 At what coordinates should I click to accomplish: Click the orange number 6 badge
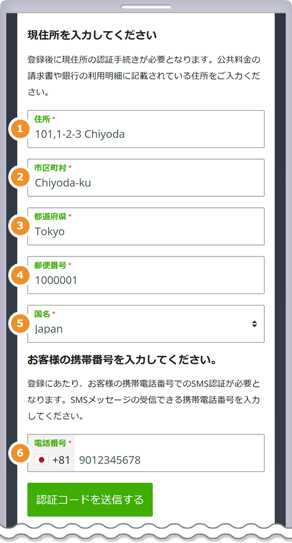coord(20,453)
